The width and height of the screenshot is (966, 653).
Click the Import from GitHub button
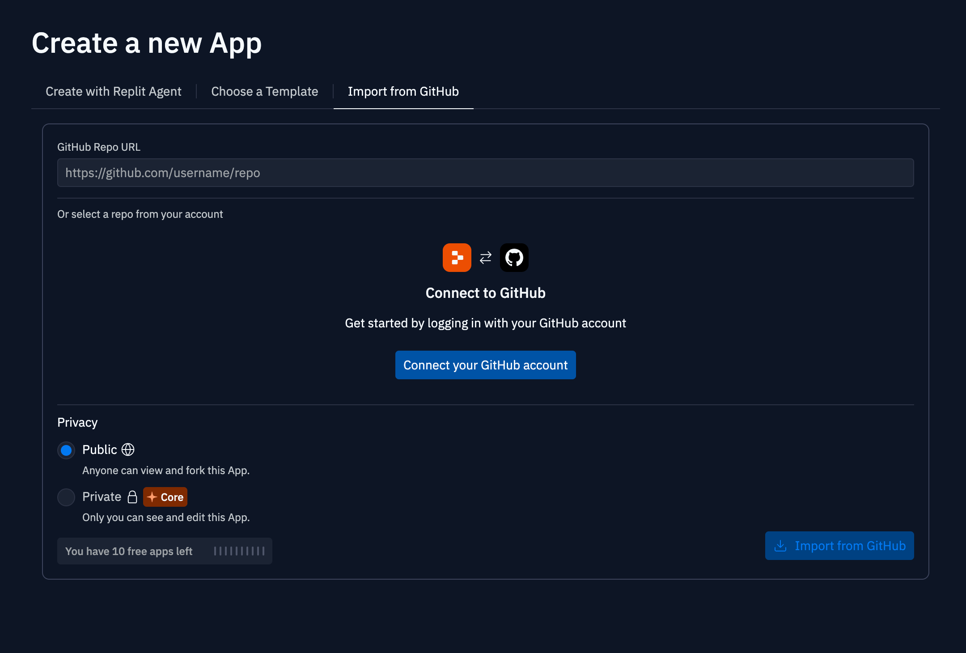click(839, 546)
